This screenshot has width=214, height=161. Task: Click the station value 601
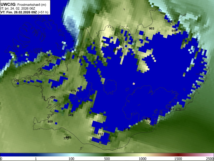tap(68, 137)
